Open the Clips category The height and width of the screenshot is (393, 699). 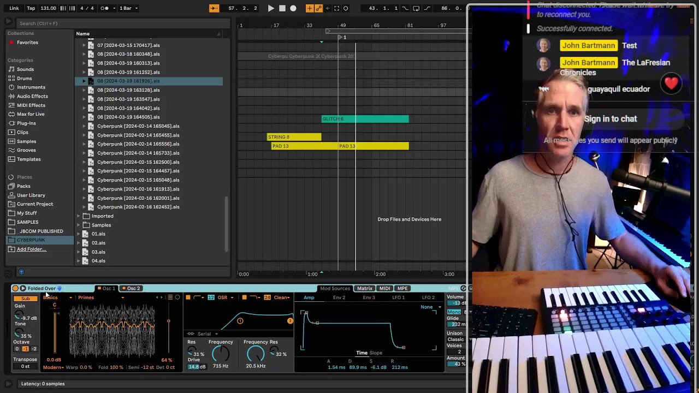point(22,132)
